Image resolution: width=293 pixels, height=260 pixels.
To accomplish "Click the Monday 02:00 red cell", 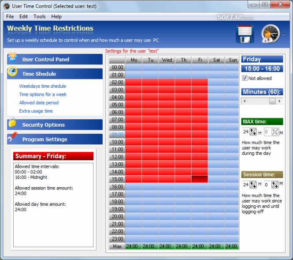I will click(x=134, y=82).
